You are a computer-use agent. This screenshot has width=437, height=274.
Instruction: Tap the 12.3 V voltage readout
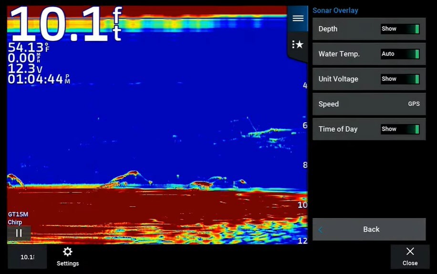tap(25, 69)
